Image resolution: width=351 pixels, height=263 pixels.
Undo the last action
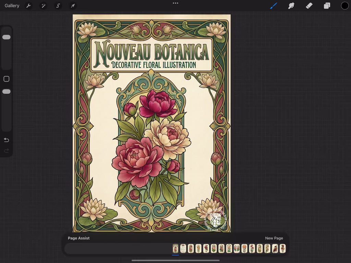tap(7, 140)
